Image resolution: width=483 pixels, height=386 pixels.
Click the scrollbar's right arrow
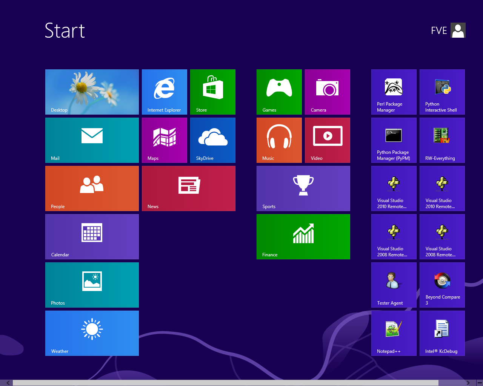click(x=468, y=383)
